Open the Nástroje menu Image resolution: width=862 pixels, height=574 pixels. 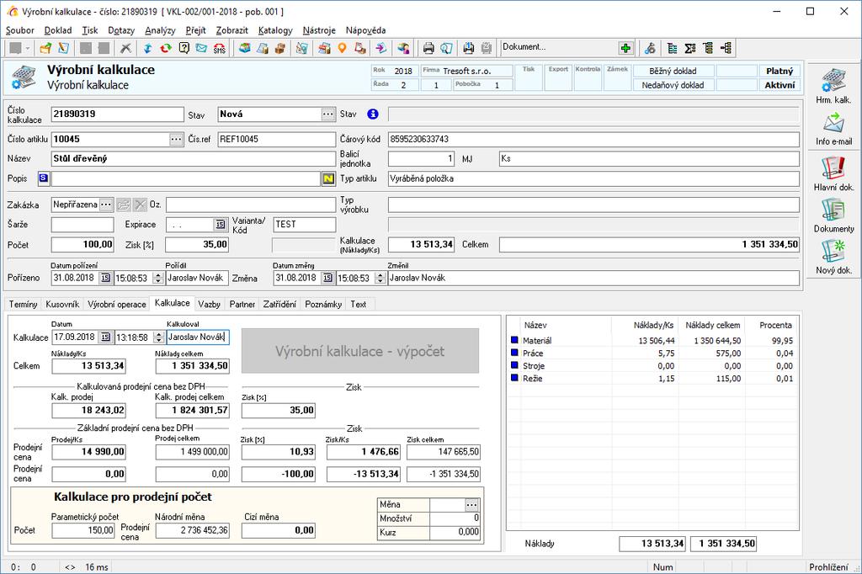click(319, 30)
